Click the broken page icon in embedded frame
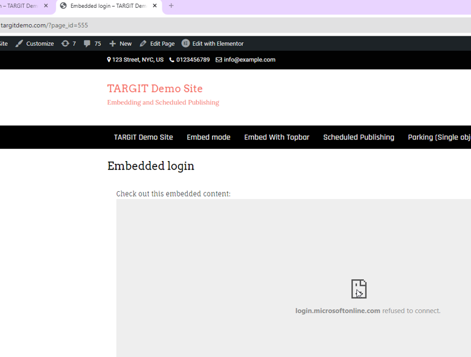471x357 pixels. pos(359,289)
